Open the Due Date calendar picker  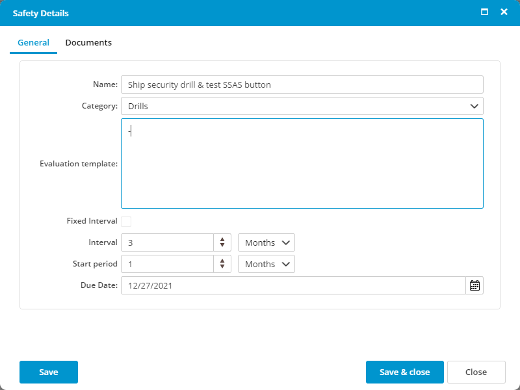(474, 285)
